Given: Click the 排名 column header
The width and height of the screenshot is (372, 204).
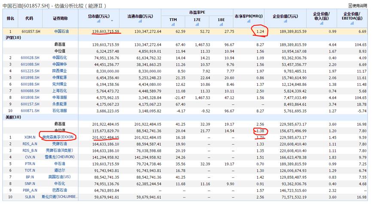Looking at the screenshot, I should [x=10, y=18].
